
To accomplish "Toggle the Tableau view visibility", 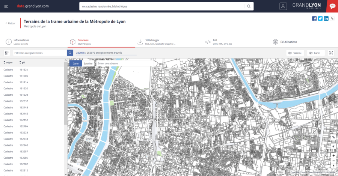I will [295, 53].
